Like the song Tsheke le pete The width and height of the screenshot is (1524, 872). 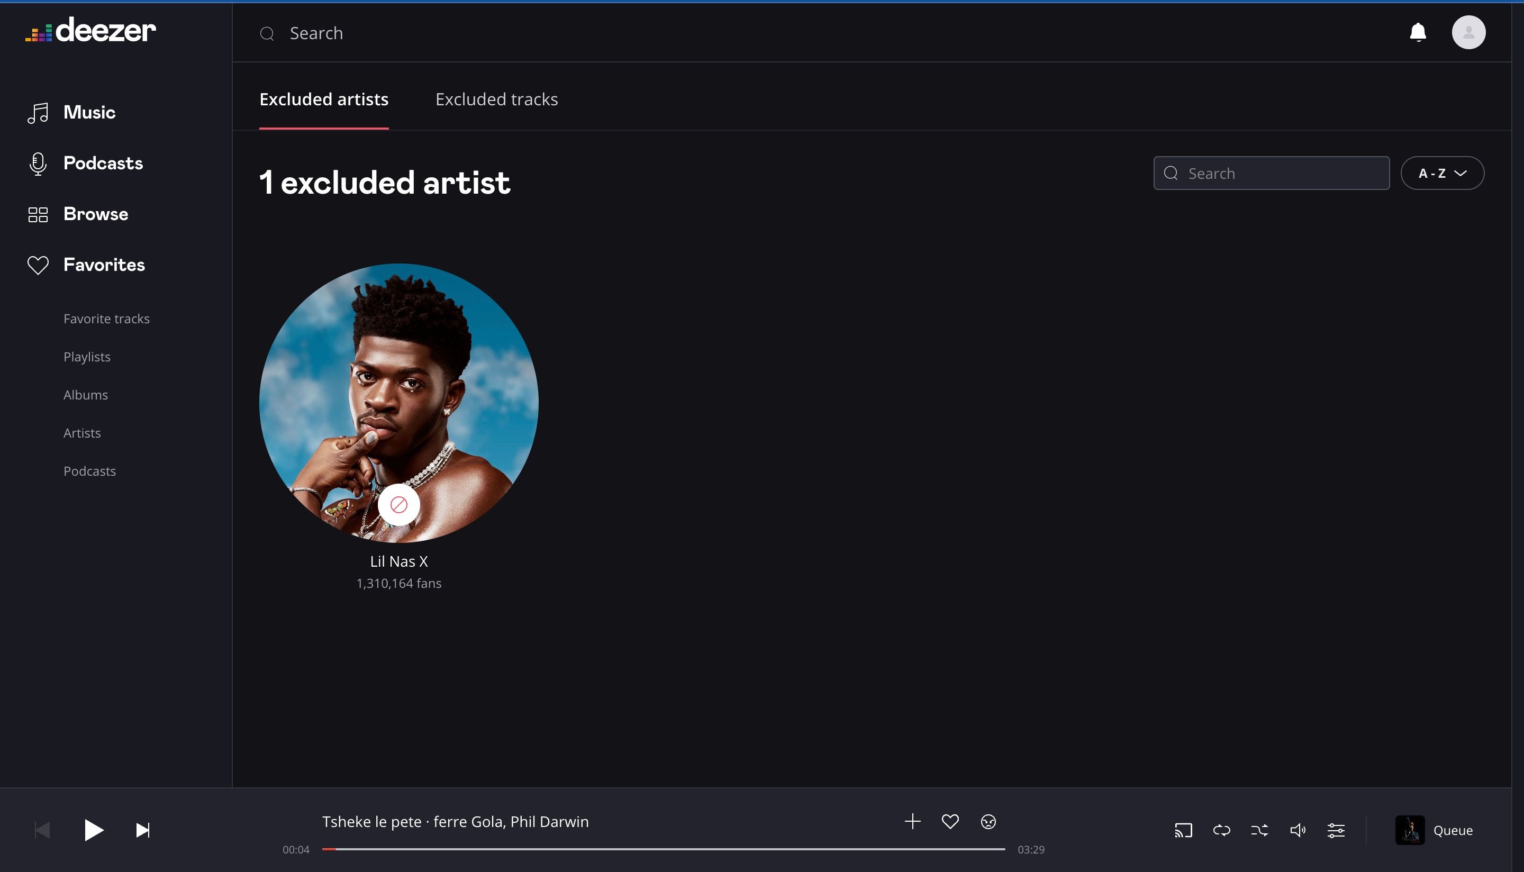point(950,821)
